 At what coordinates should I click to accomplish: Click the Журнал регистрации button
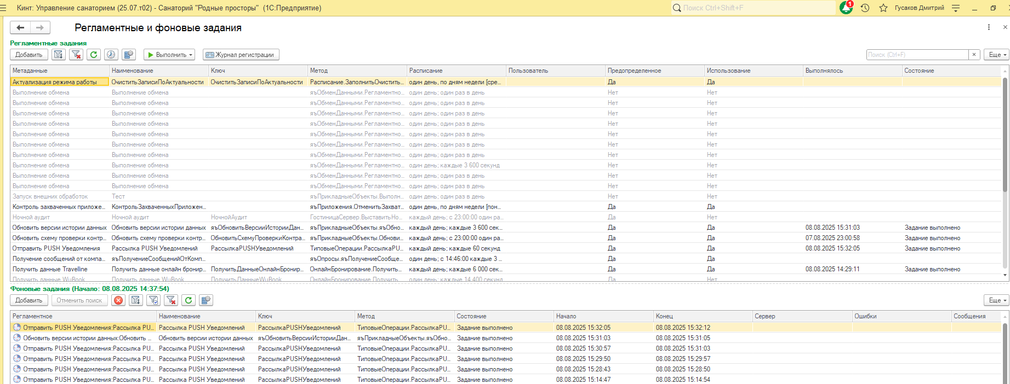241,55
